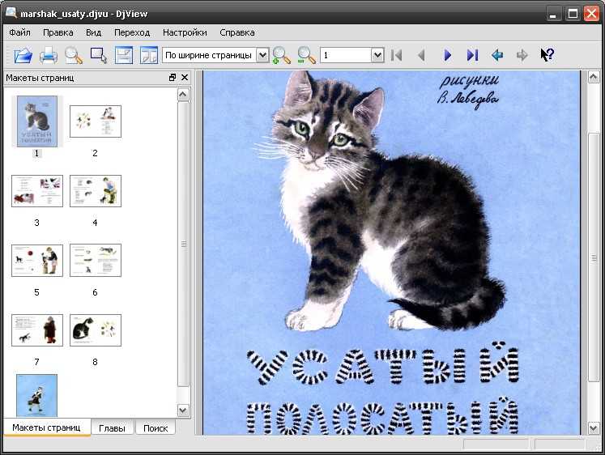Switch to the Главы tab
Image resolution: width=605 pixels, height=455 pixels.
click(112, 428)
